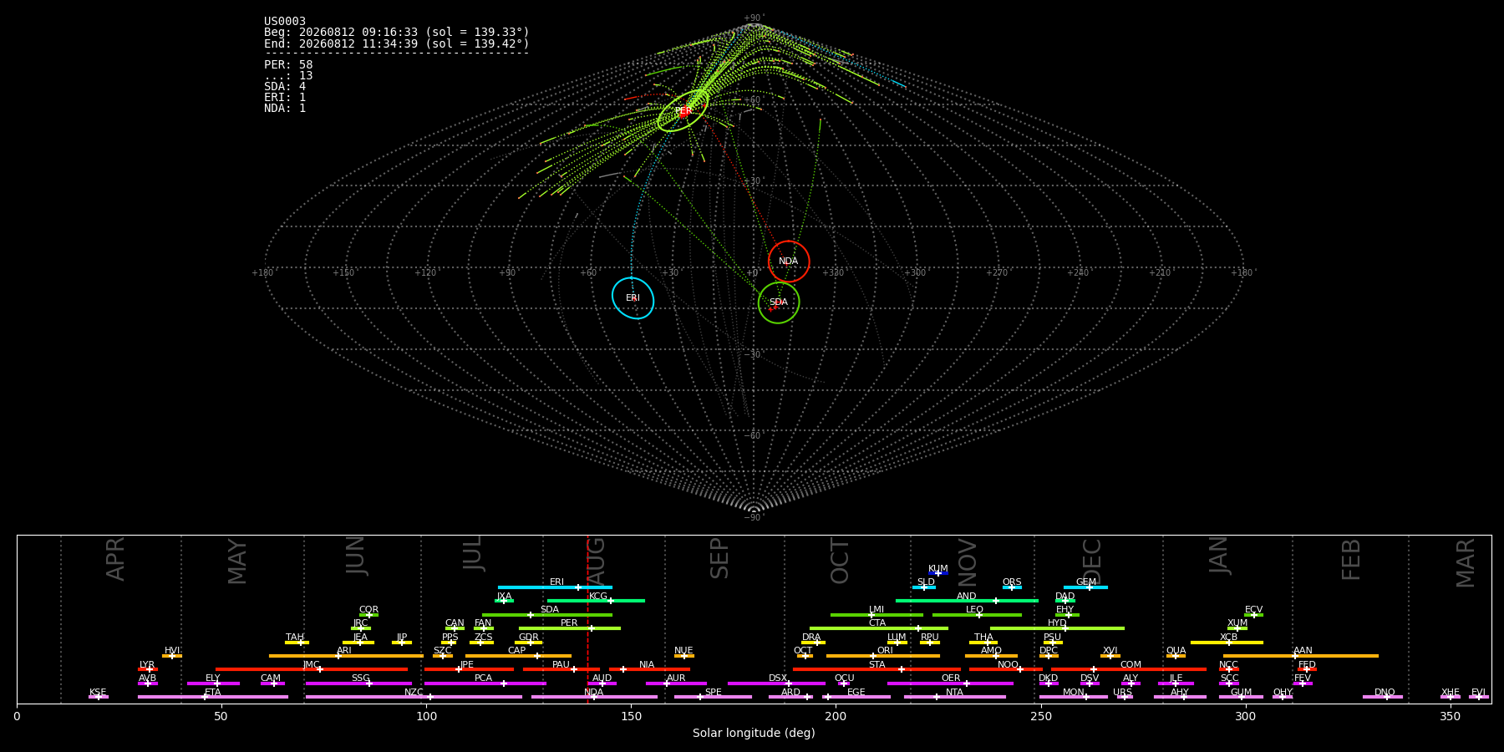The width and height of the screenshot is (1504, 752).
Task: Select the pink NZC shower bar
Action: click(x=414, y=697)
